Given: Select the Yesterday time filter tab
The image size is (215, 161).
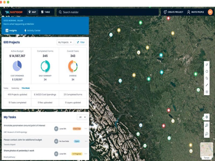Looking at the screenshot, I should click(x=15, y=88).
